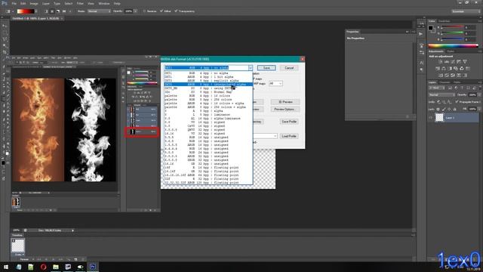Open the layer blend mode Normal dropdown
The height and width of the screenshot is (272, 483).
pyautogui.click(x=441, y=95)
